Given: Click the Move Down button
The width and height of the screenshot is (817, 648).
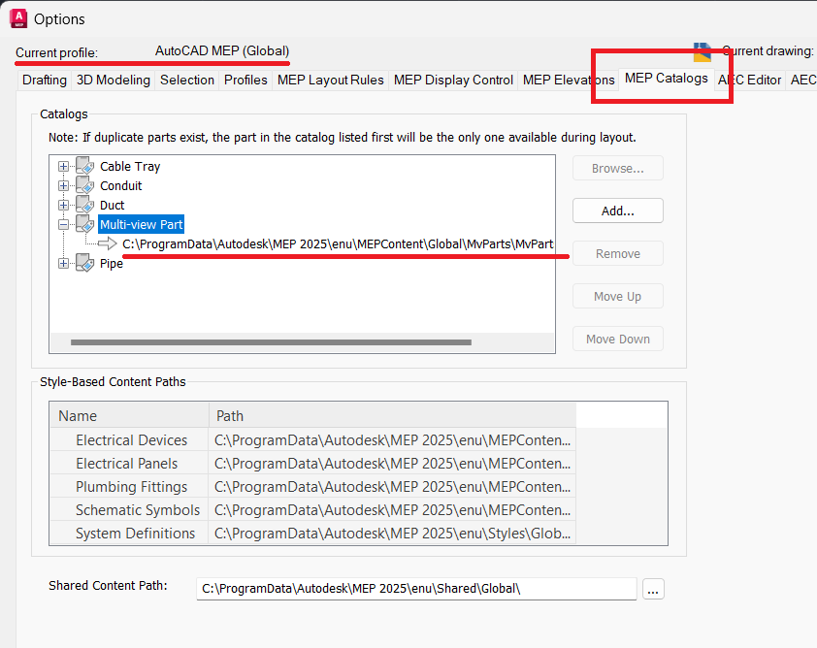Looking at the screenshot, I should pyautogui.click(x=617, y=340).
